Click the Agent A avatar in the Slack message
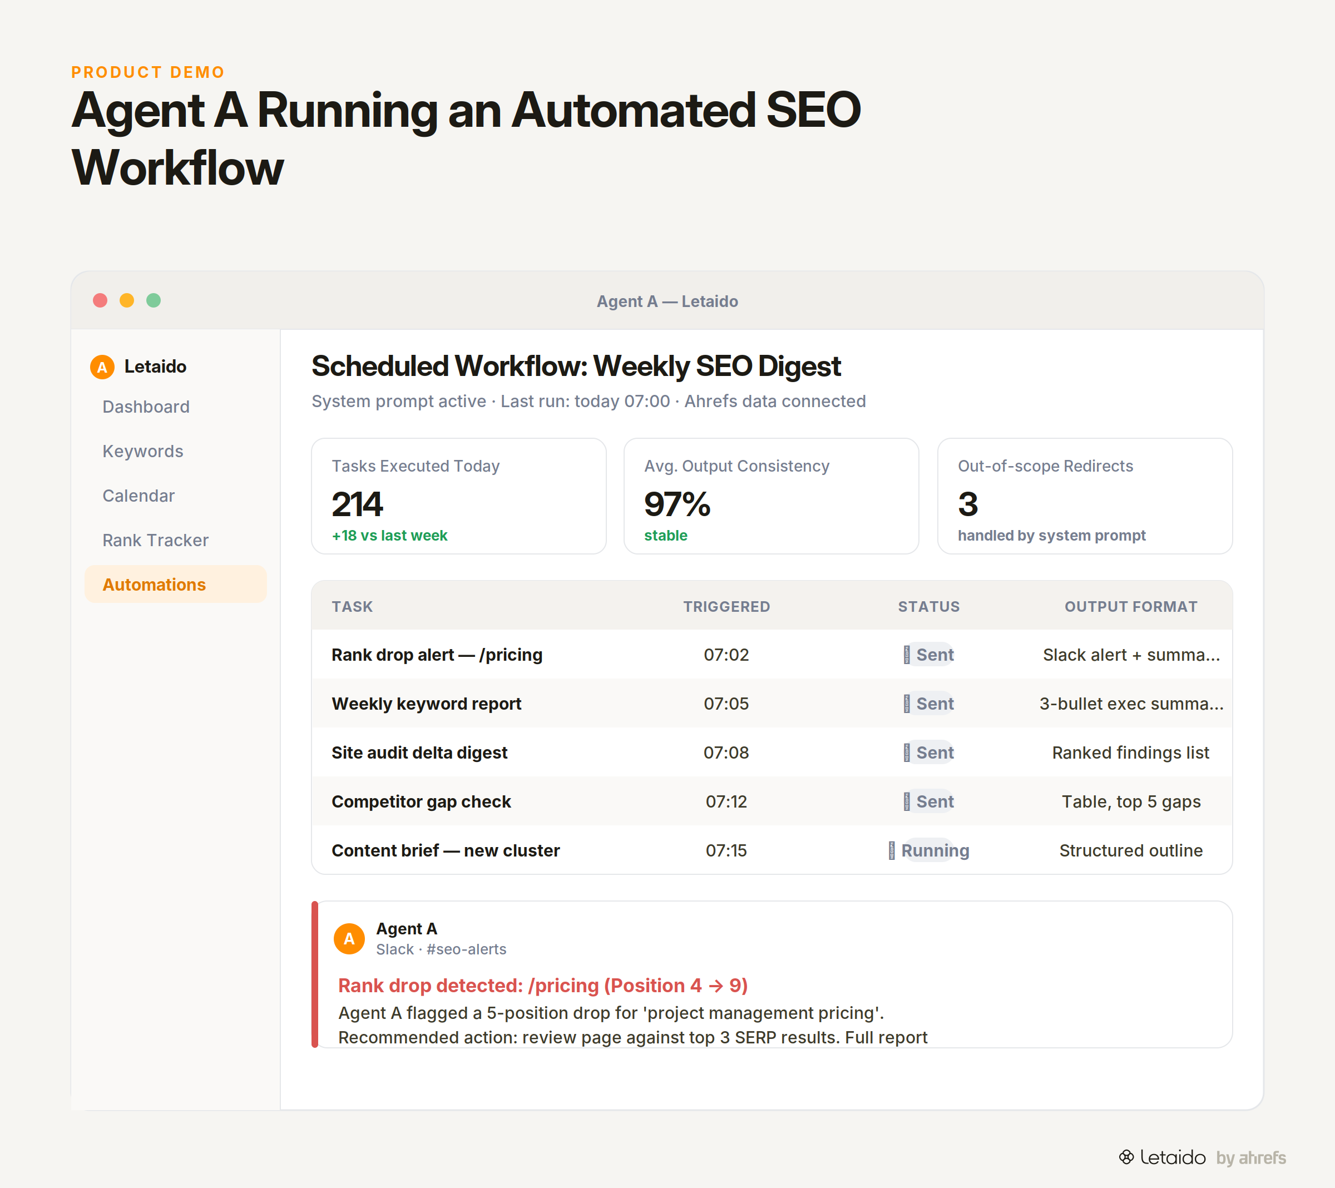The height and width of the screenshot is (1188, 1335). coord(349,938)
